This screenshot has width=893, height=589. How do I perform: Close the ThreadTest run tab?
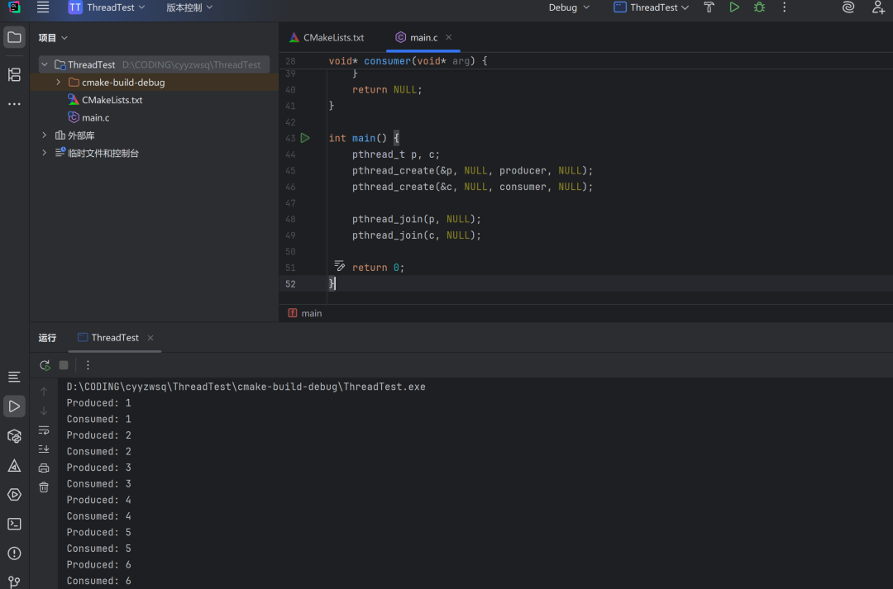pos(150,338)
